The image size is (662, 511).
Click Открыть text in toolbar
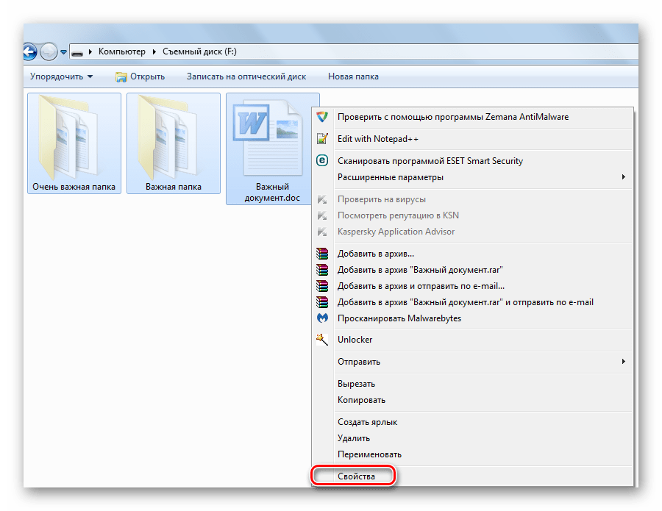click(x=147, y=76)
